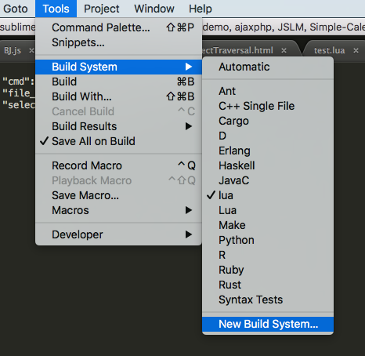Select the capitalized Lua build system

(268, 210)
